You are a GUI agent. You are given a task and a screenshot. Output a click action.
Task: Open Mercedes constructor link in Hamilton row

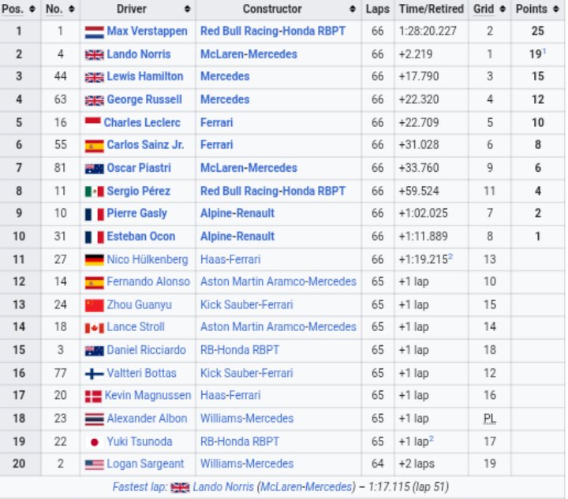tap(225, 76)
